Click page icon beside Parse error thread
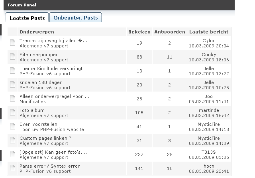Image resolution: width=255 pixels, height=178 pixels. point(12,168)
